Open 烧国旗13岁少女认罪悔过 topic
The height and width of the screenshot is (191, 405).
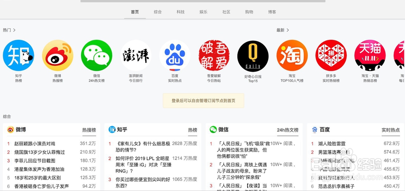(40, 152)
